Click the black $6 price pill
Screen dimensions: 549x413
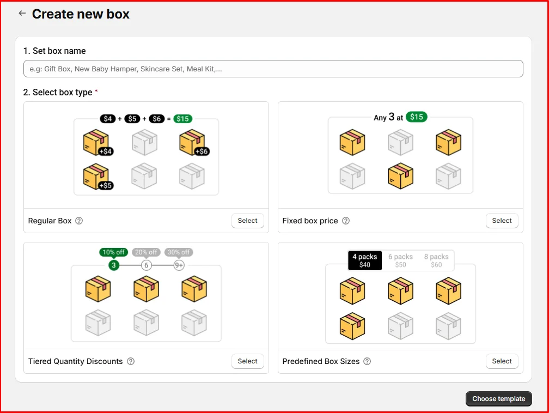[x=156, y=119]
